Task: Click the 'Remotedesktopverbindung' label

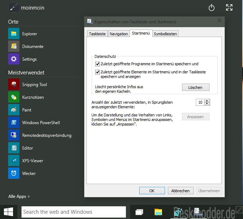Action: (x=47, y=135)
